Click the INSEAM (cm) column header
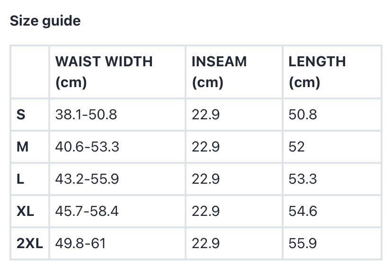392x268 pixels. point(219,72)
